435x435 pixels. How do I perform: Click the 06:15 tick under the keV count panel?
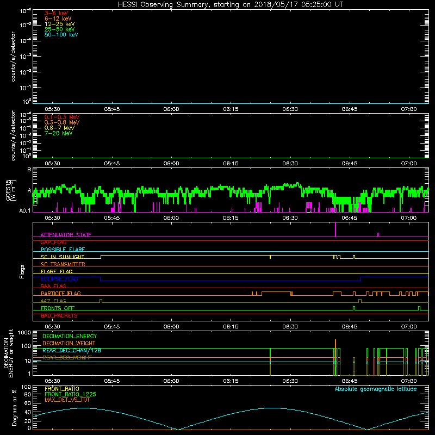[231, 109]
